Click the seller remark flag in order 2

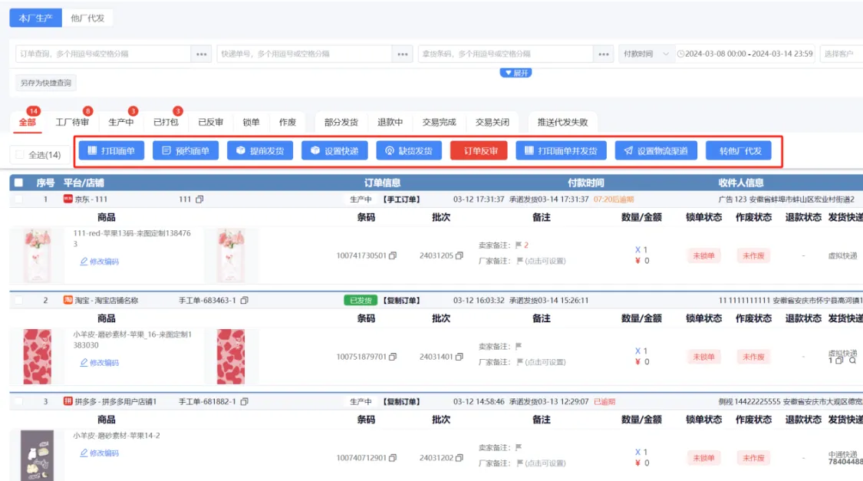(x=519, y=346)
